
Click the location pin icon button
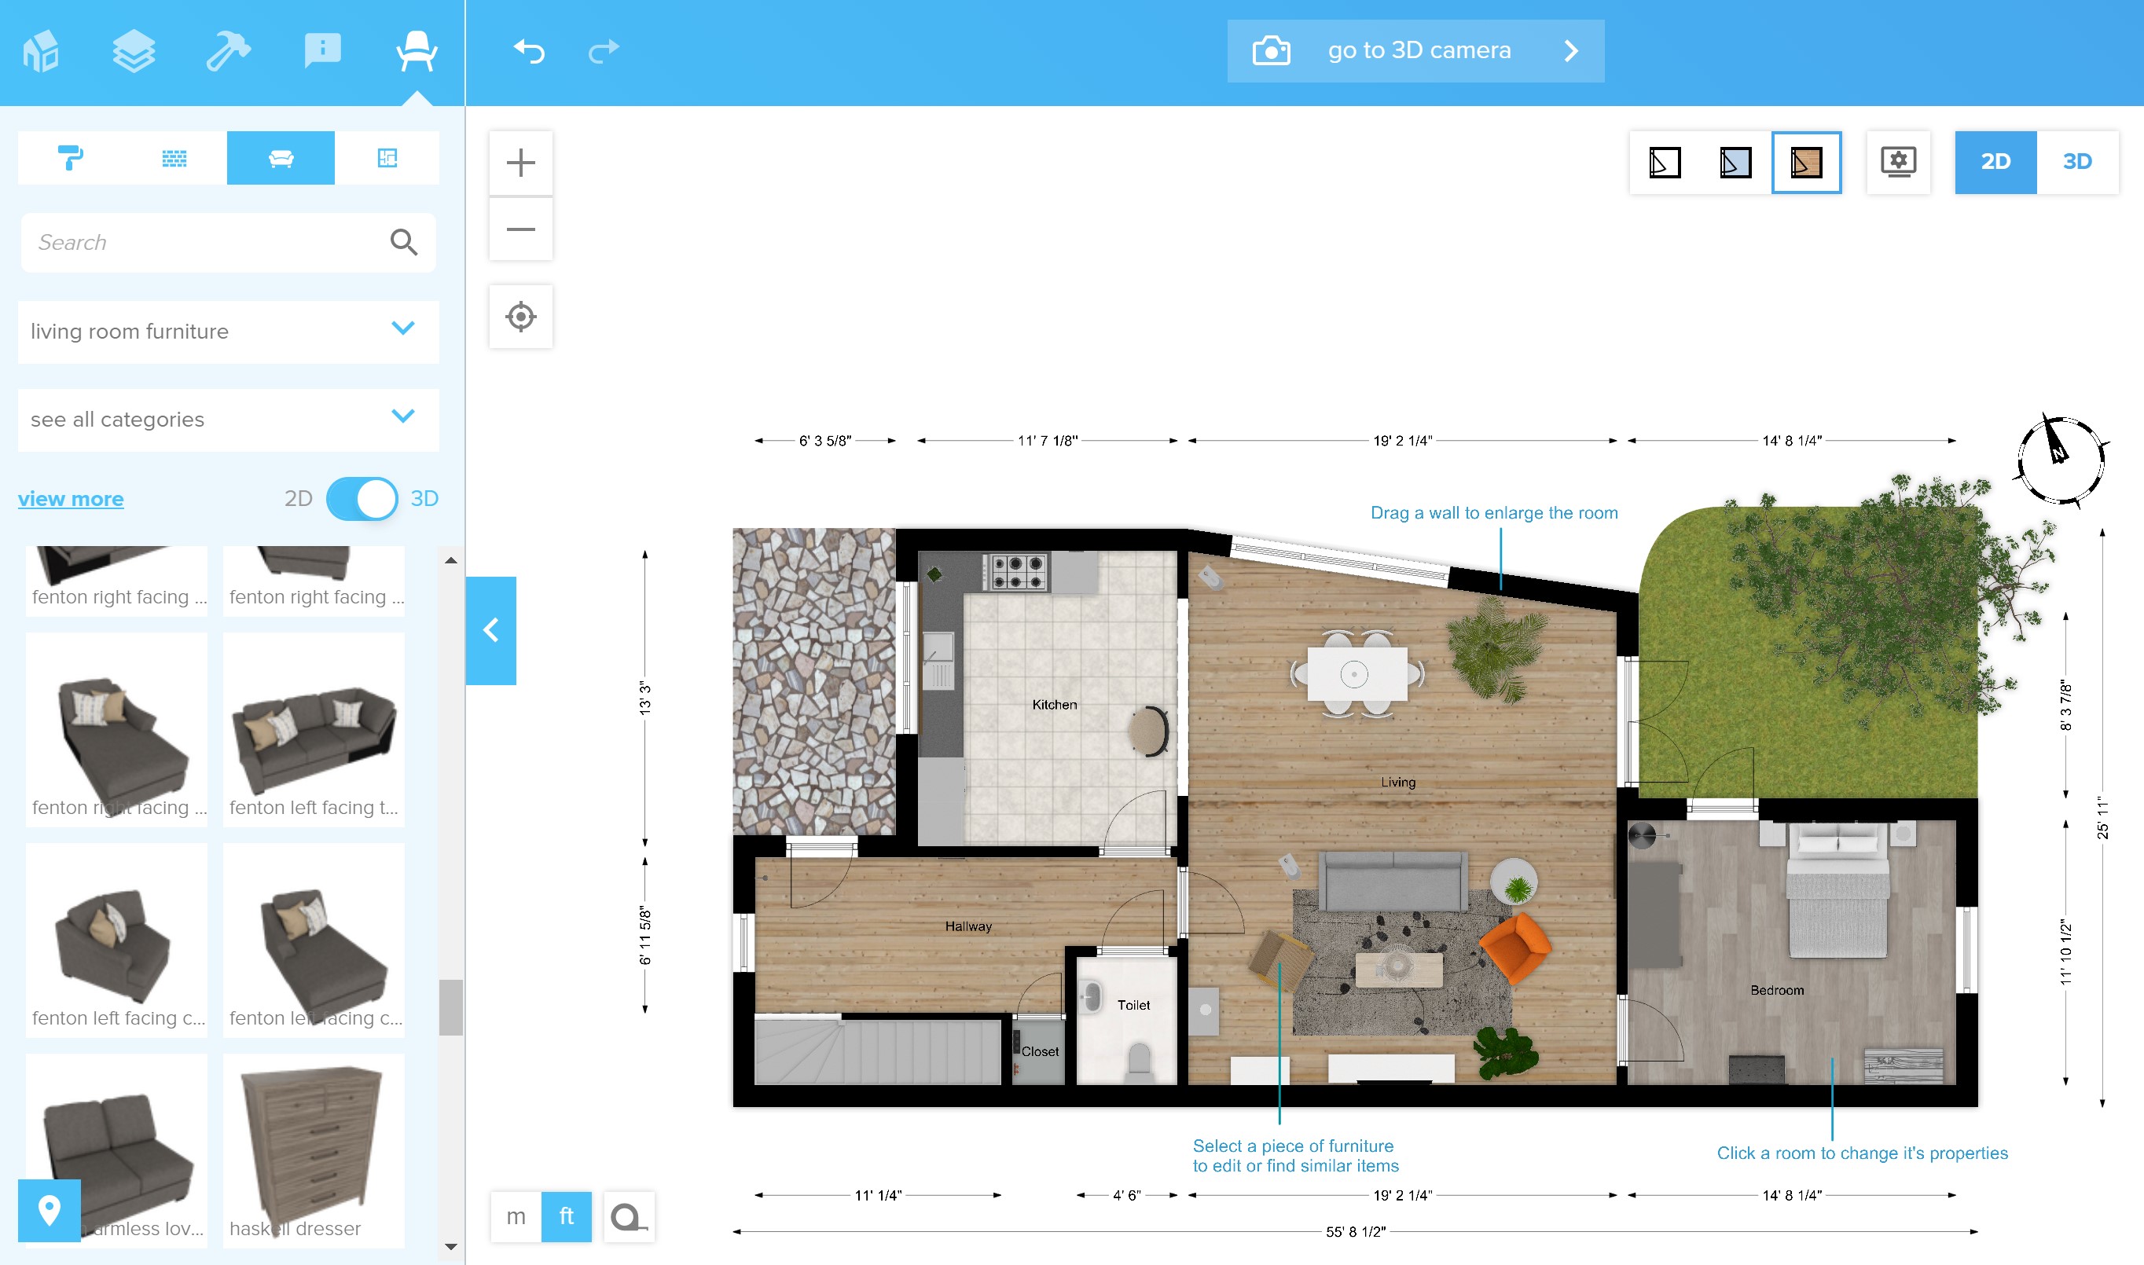click(50, 1211)
